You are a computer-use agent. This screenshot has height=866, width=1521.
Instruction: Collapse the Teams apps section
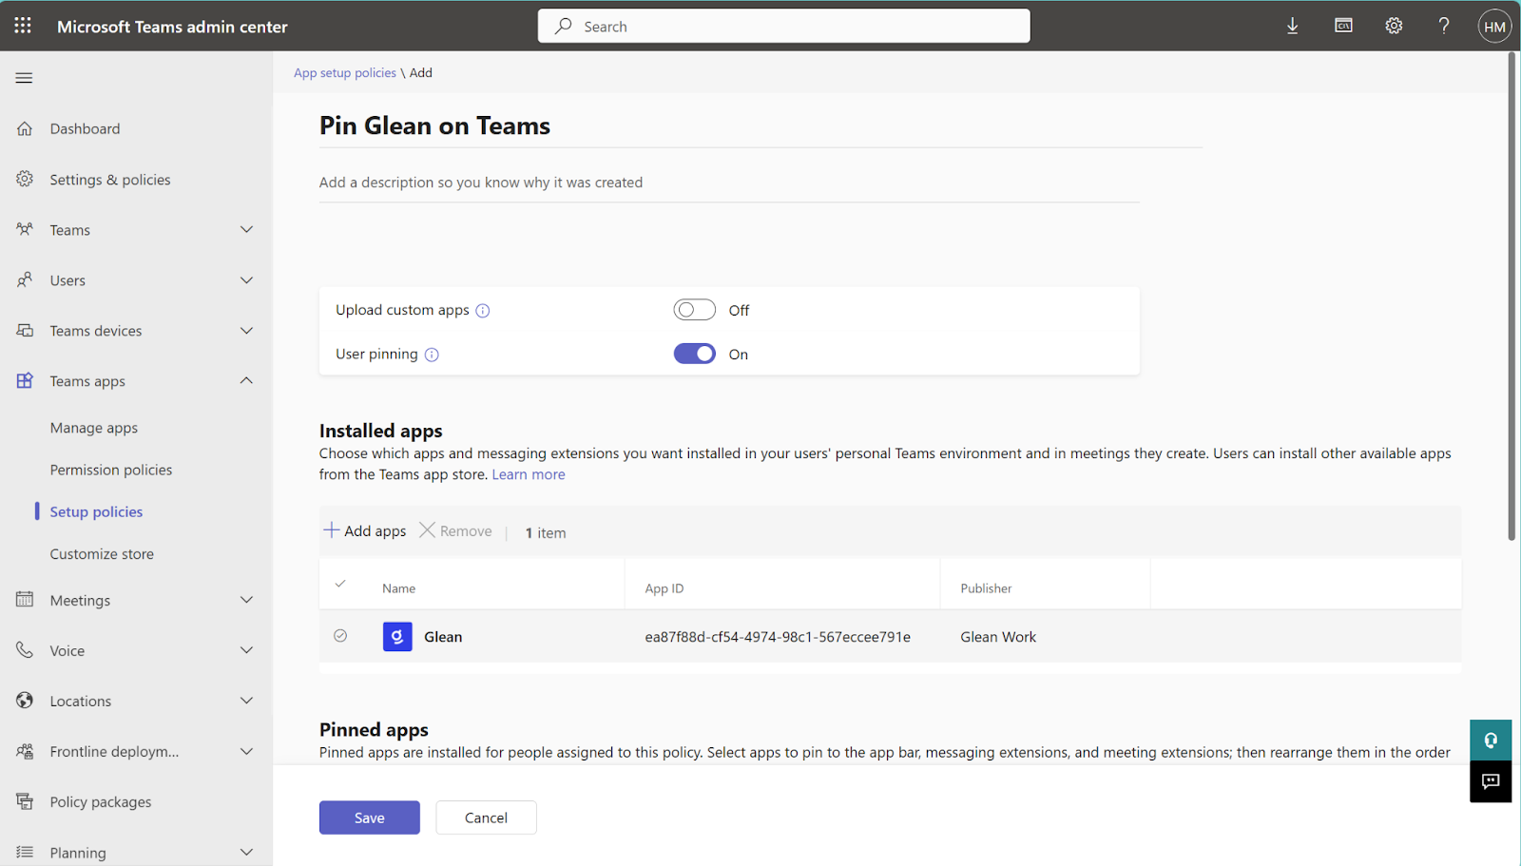[x=246, y=381]
